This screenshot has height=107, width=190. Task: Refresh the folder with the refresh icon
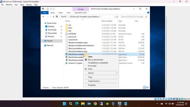click(117, 17)
